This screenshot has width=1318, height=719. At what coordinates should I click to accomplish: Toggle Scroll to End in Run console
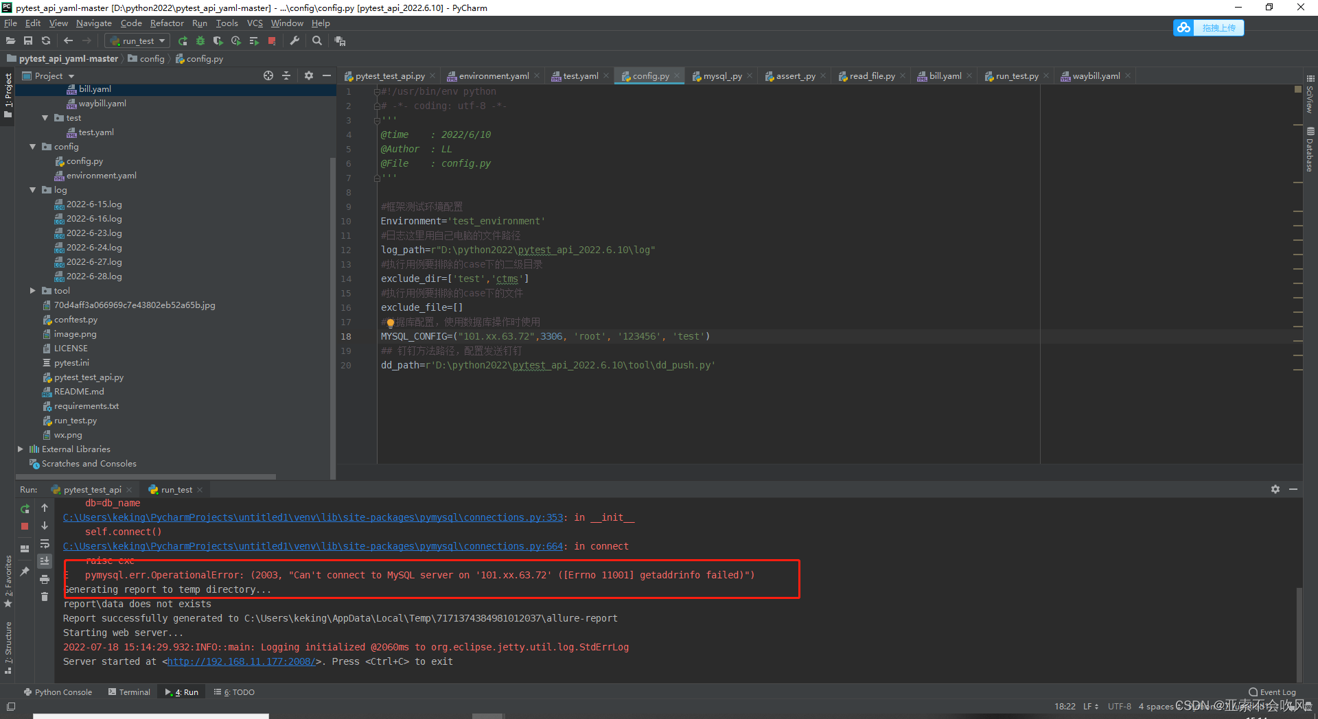coord(45,561)
